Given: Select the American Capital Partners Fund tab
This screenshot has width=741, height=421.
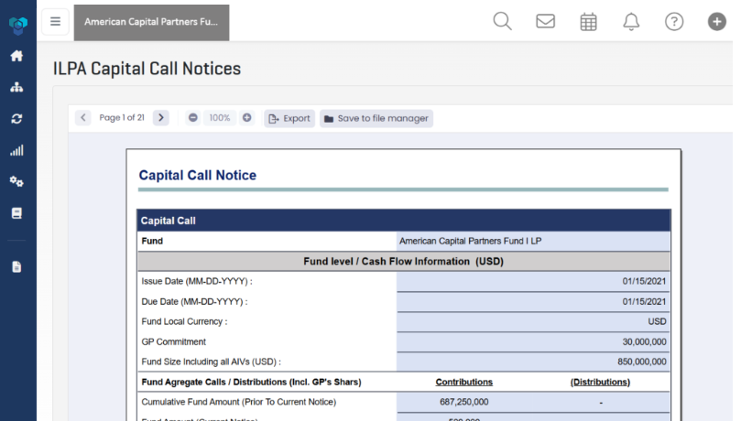Looking at the screenshot, I should coord(151,22).
